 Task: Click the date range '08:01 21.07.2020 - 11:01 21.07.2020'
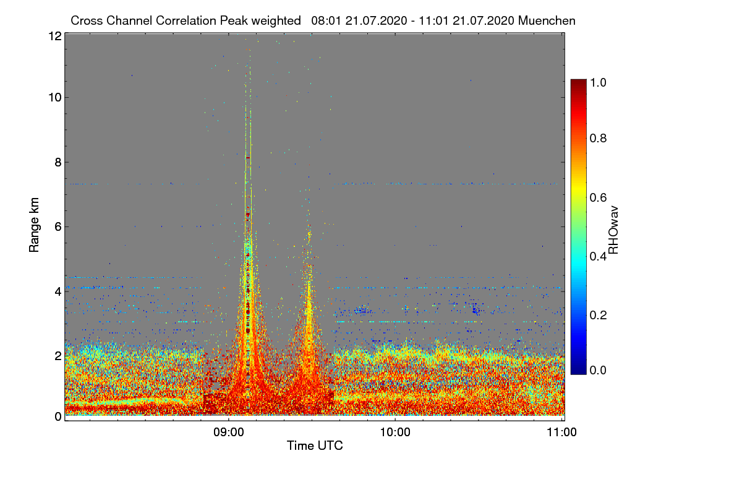point(413,20)
